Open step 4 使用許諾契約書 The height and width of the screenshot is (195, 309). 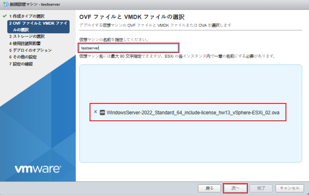[25, 43]
